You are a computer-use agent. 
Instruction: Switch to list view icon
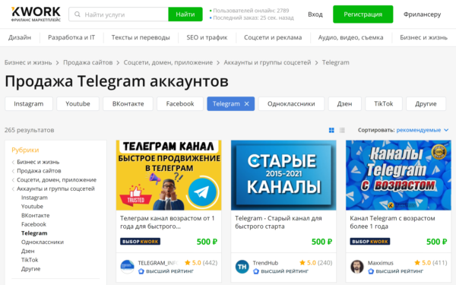tap(342, 130)
